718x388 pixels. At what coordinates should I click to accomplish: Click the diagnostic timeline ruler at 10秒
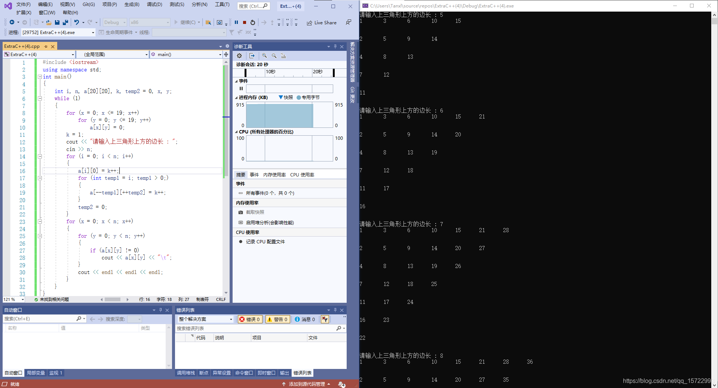coord(271,72)
